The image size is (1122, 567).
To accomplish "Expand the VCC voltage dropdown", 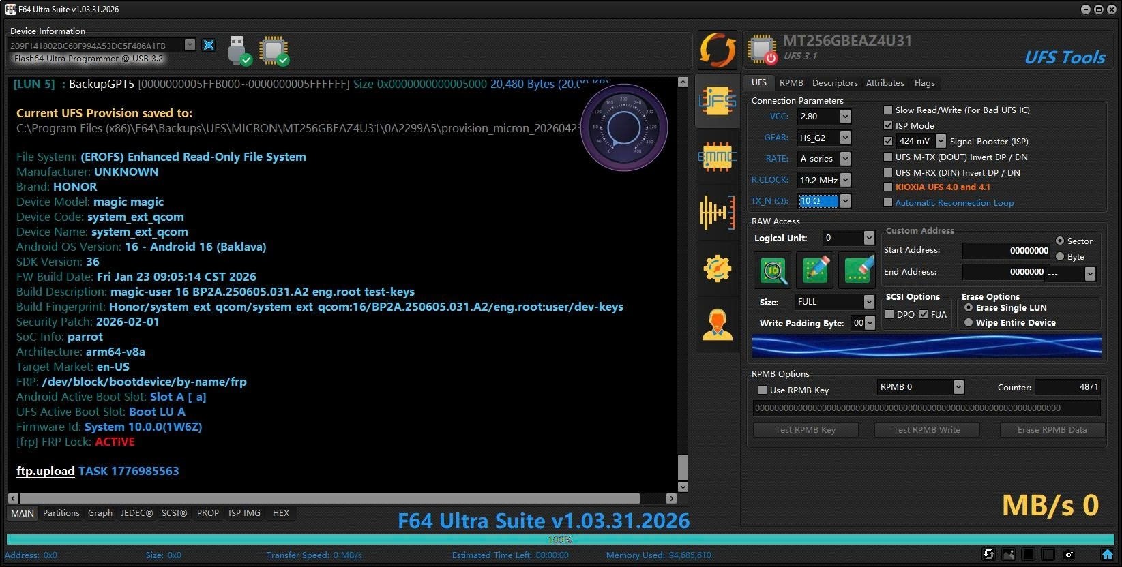I will (x=845, y=117).
